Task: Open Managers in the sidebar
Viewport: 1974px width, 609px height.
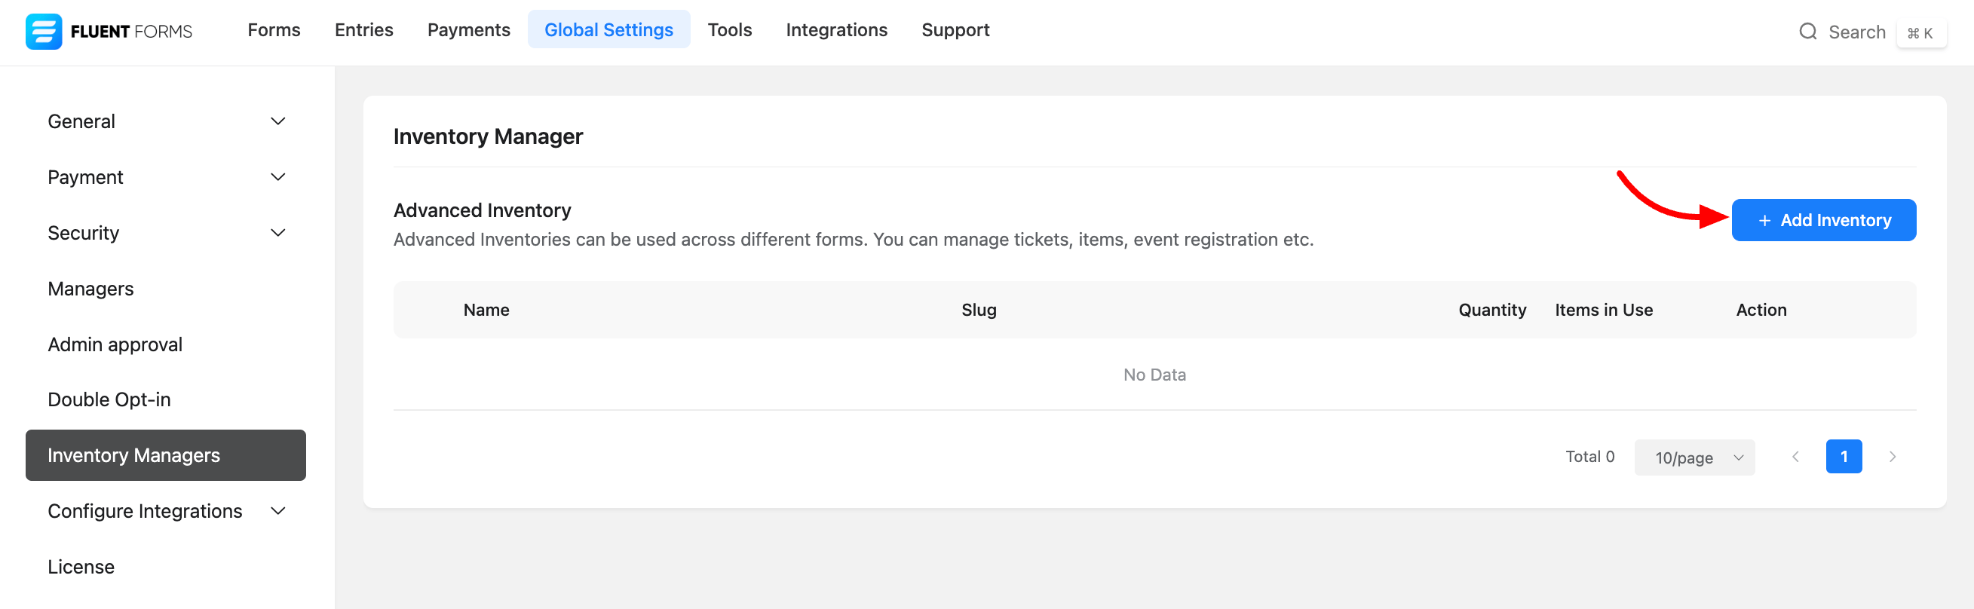Action: (x=90, y=289)
